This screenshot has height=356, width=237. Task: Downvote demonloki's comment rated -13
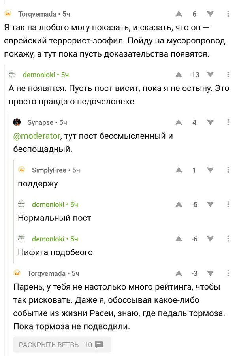(210, 75)
